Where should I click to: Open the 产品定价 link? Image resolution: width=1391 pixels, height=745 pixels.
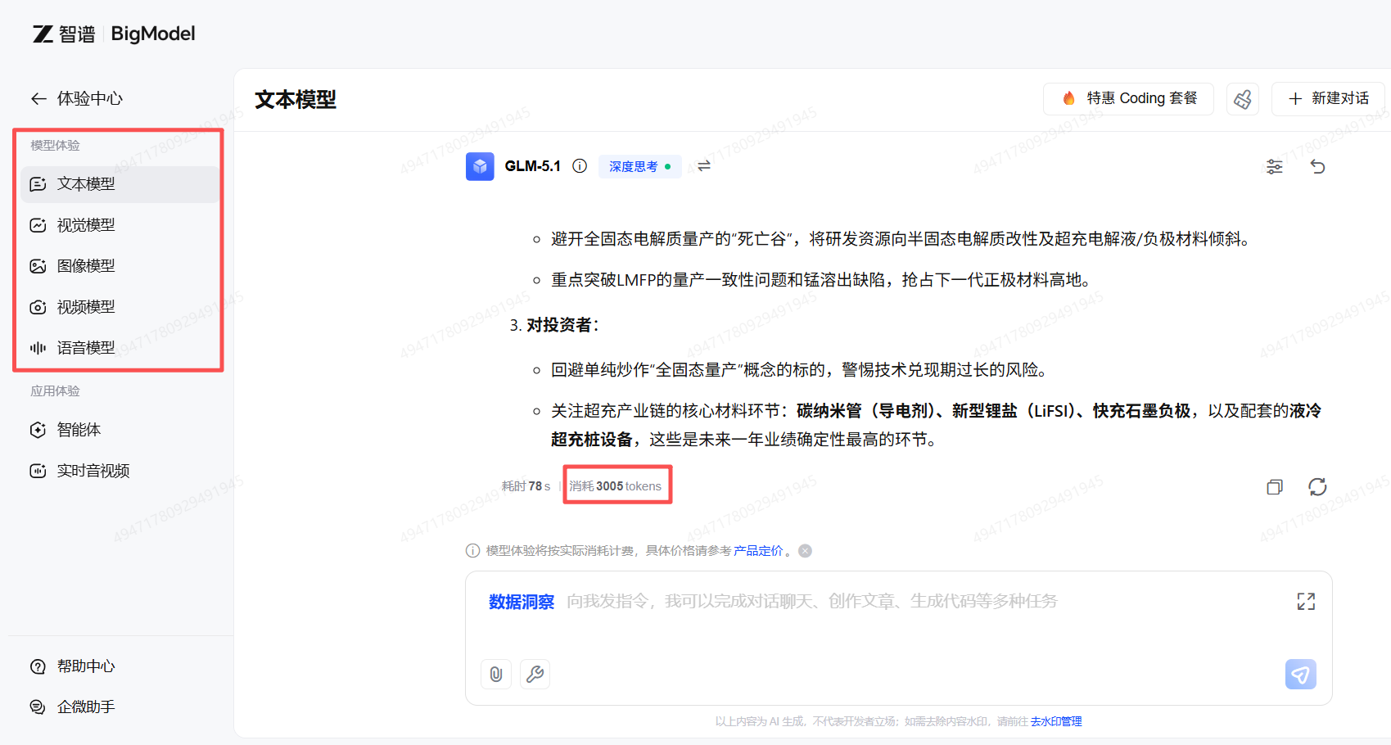(x=758, y=551)
